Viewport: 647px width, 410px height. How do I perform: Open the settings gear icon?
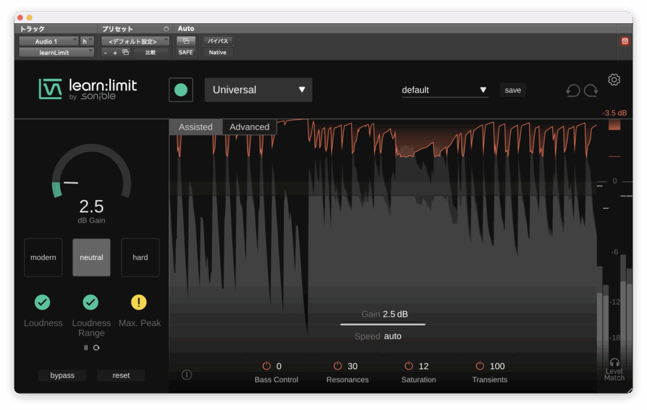(614, 79)
